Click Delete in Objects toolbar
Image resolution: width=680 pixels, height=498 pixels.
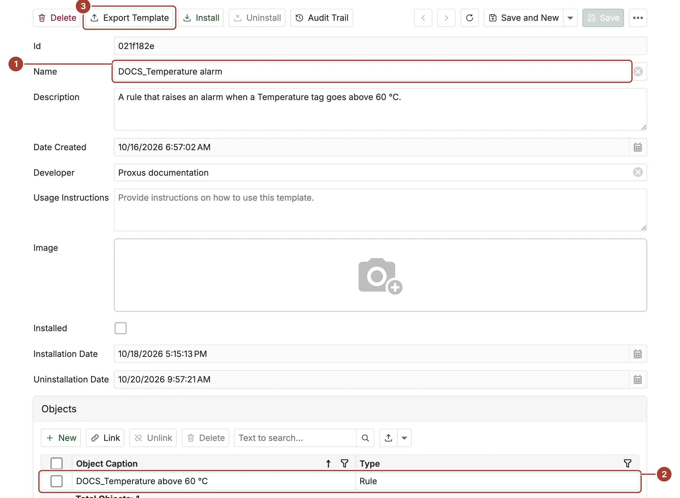[x=205, y=438]
